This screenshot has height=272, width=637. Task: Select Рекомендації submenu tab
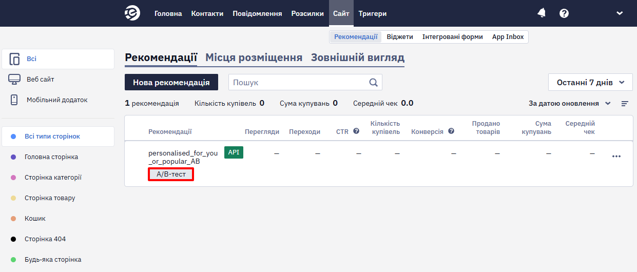(x=356, y=37)
